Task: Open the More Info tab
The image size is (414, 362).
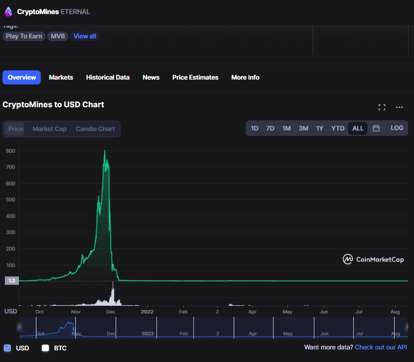Action: point(245,77)
